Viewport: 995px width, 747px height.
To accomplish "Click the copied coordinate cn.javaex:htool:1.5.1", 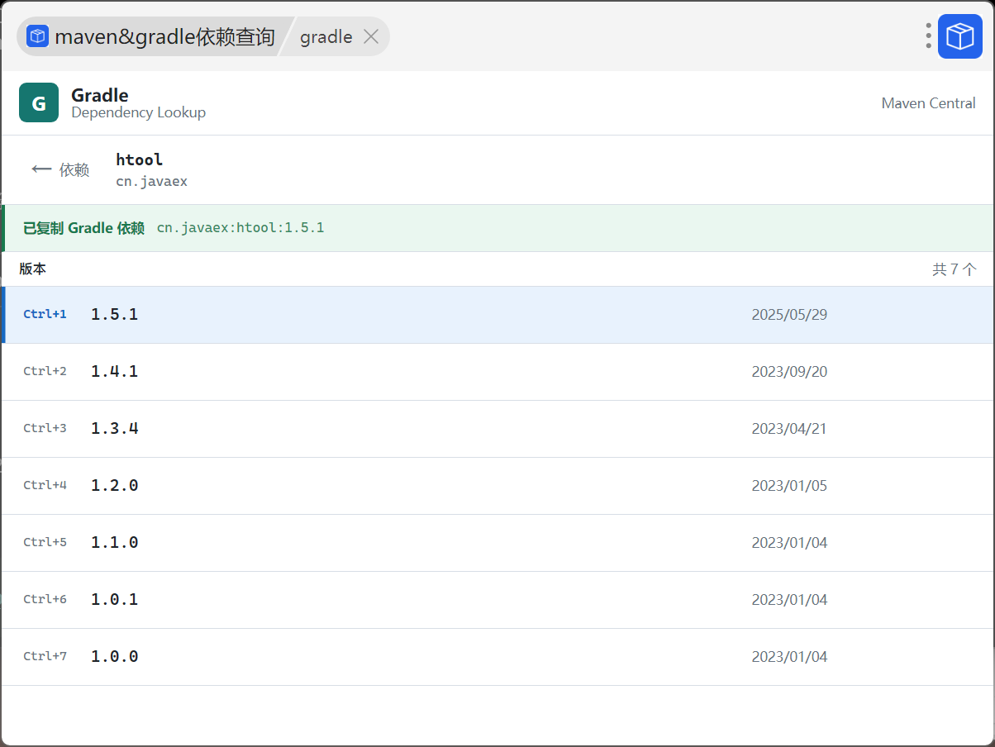I will pos(240,227).
